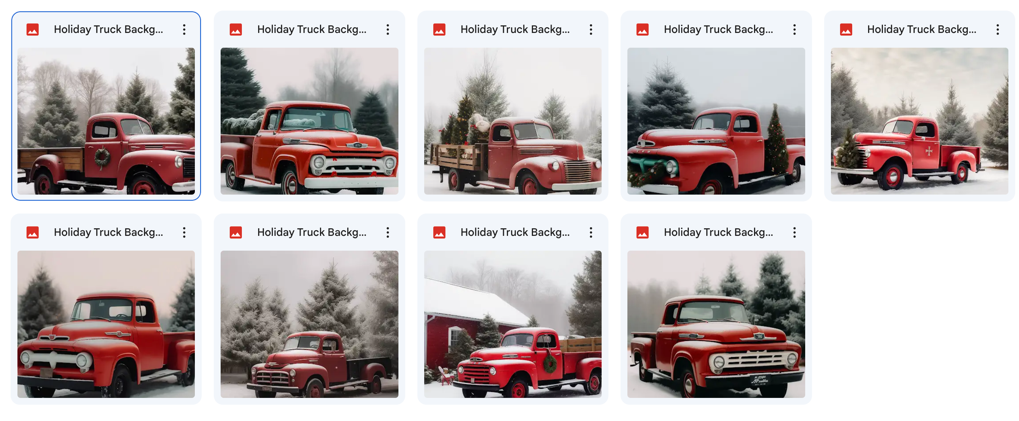Select thumbnail of truck with wreath on door
This screenshot has height=421, width=1019.
(106, 121)
